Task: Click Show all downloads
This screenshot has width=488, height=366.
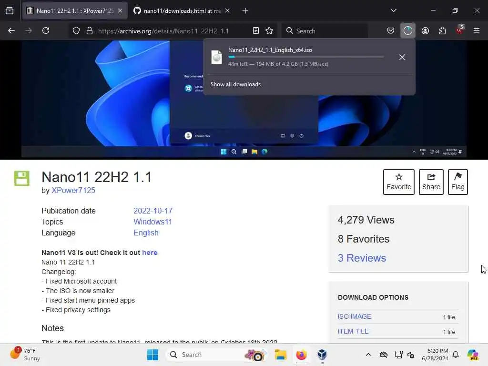Action: [235, 84]
